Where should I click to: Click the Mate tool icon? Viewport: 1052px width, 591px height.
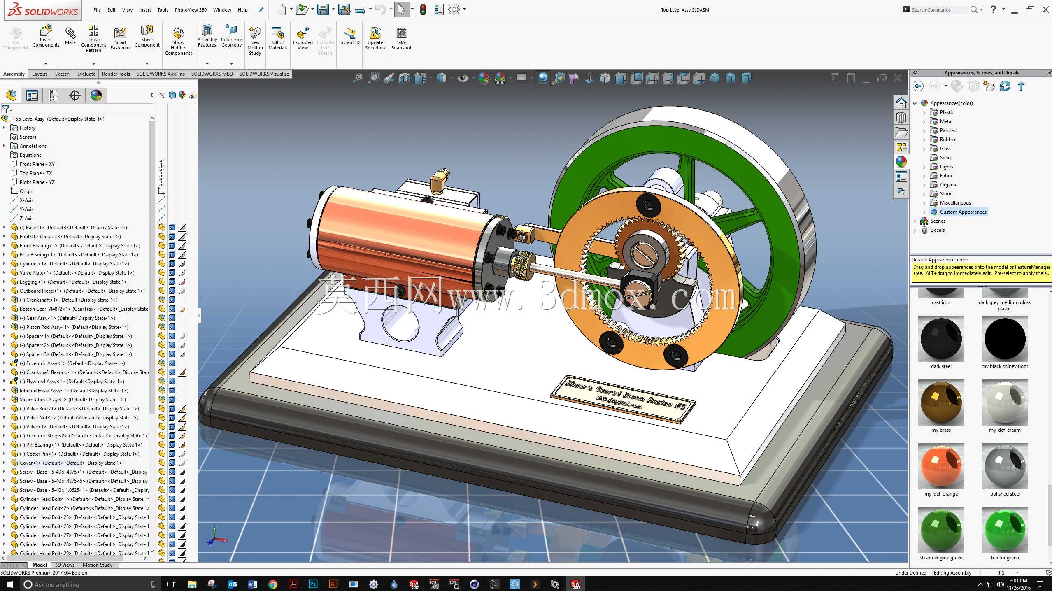coord(70,35)
